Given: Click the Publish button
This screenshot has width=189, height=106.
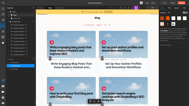Looking at the screenshot, I should [x=173, y=3].
